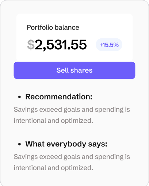Click the bullet dot before Recommendation

click(19, 97)
